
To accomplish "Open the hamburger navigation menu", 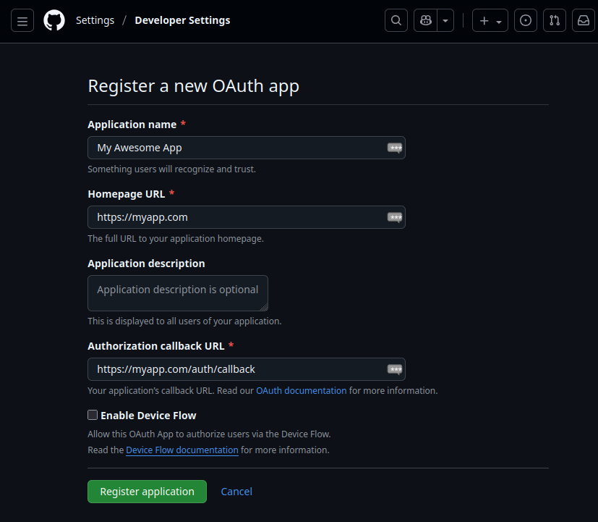I will [x=22, y=20].
